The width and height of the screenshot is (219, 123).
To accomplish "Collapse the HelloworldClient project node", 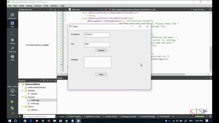I will click(x=20, y=84).
